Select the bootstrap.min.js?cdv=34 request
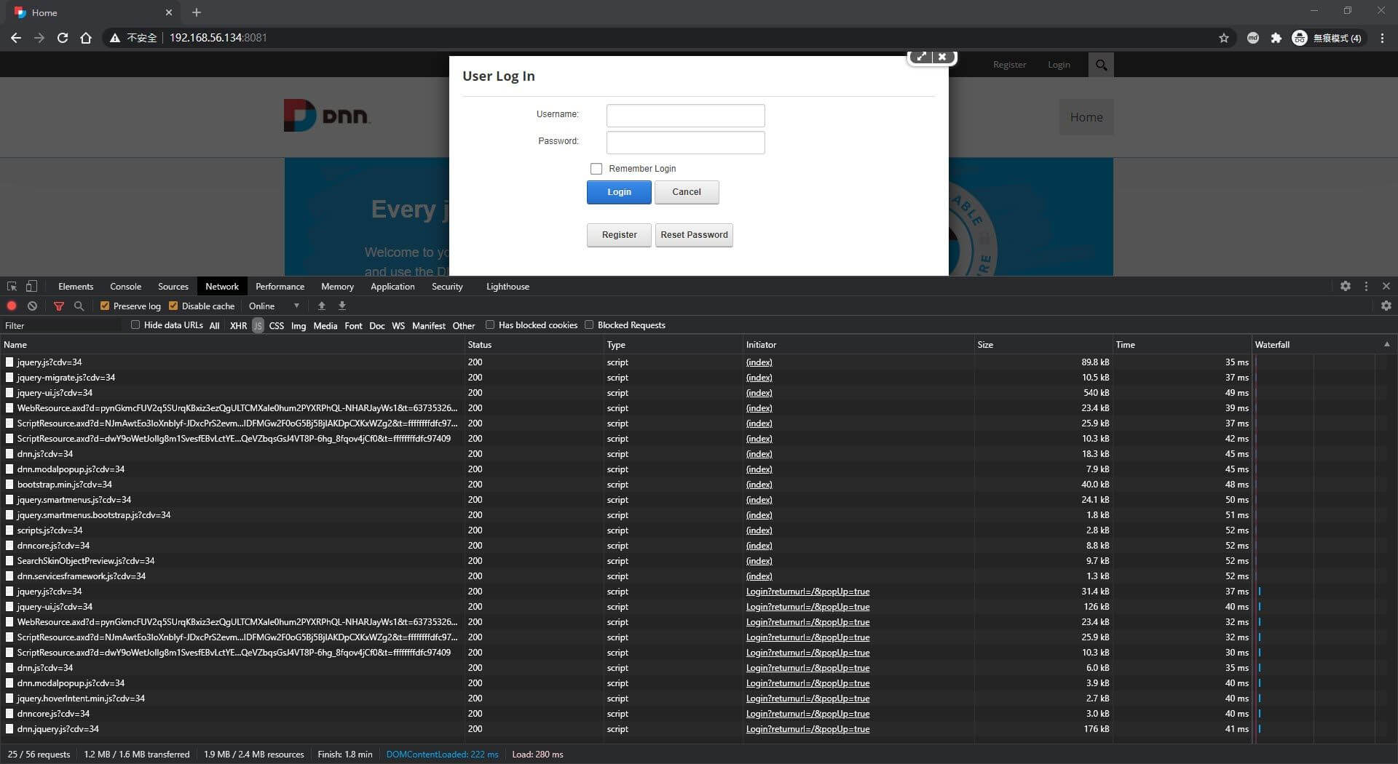This screenshot has width=1398, height=764. (65, 485)
